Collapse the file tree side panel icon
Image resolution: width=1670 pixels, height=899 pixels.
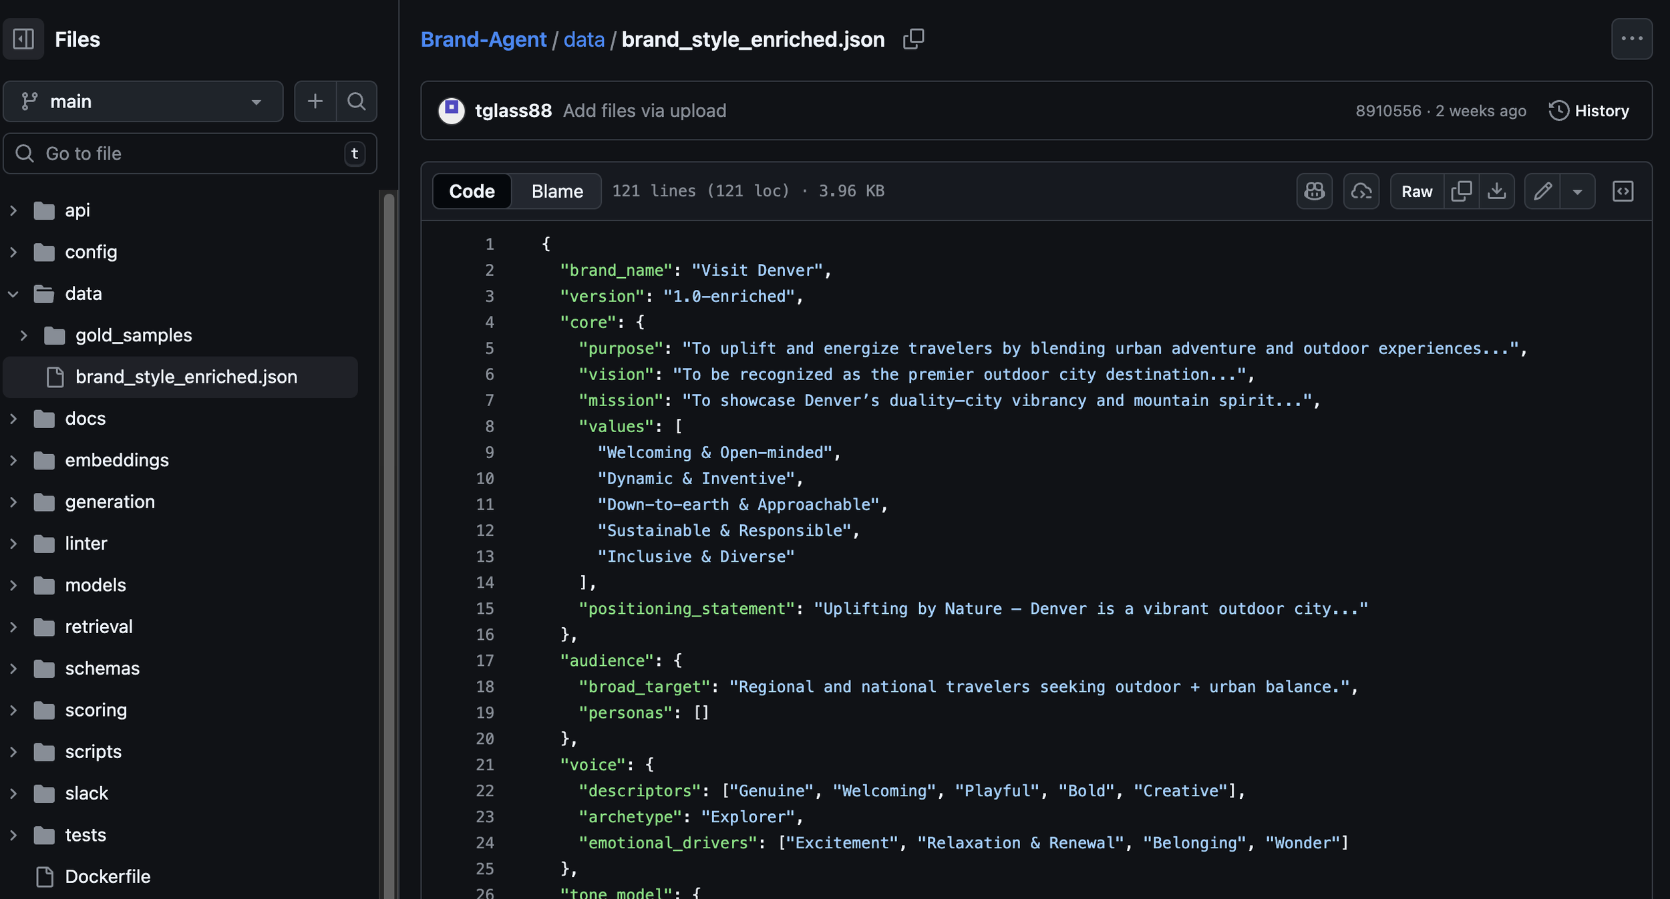click(x=23, y=39)
